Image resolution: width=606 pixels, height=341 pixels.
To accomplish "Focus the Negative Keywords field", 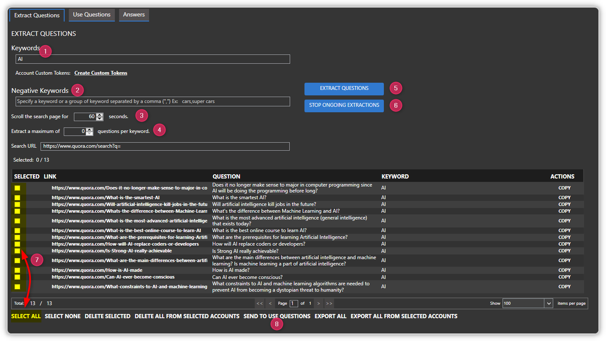I will point(152,101).
